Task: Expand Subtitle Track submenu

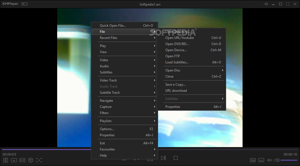Action: pyautogui.click(x=124, y=93)
